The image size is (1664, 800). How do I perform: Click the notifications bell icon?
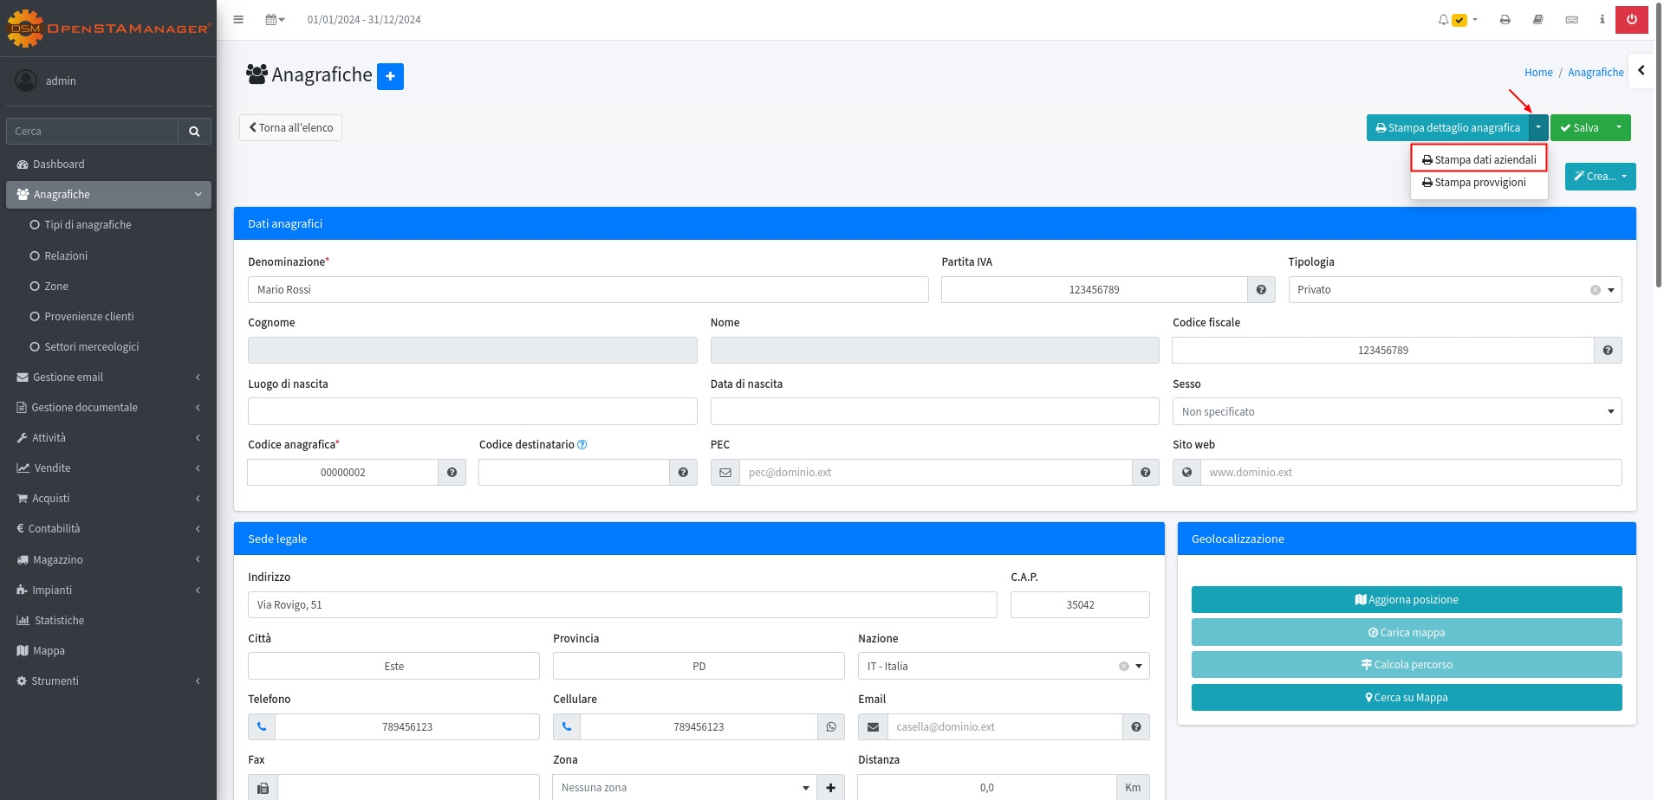point(1444,20)
